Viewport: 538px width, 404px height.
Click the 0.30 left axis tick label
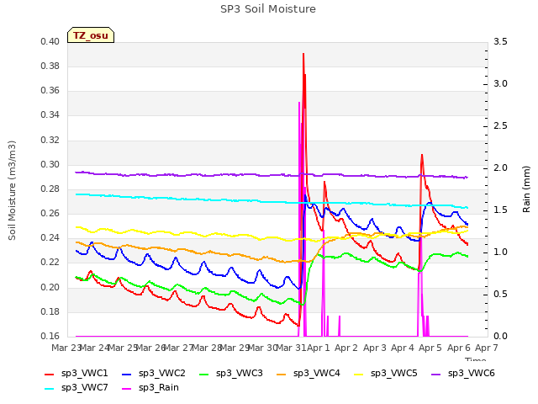point(50,165)
